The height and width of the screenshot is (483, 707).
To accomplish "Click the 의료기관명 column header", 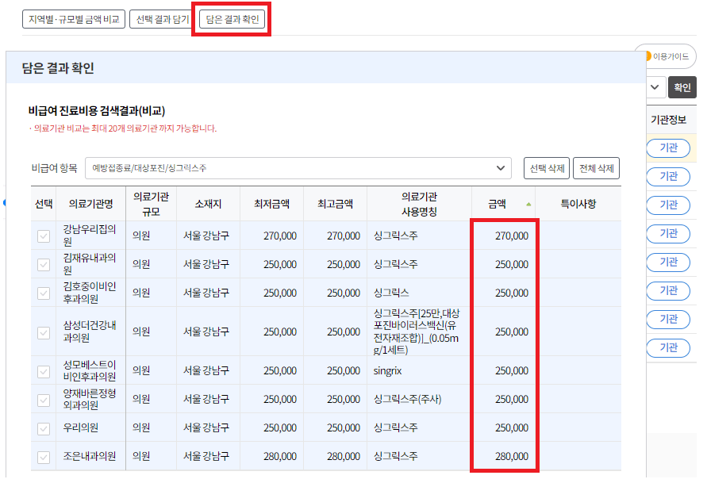I will 90,204.
